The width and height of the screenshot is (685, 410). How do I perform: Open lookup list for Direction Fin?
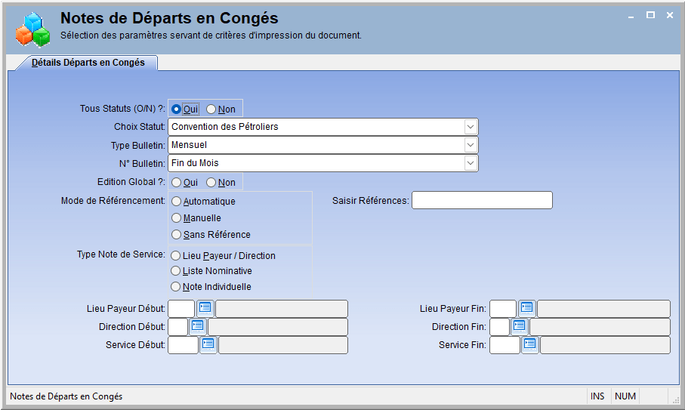click(x=519, y=326)
